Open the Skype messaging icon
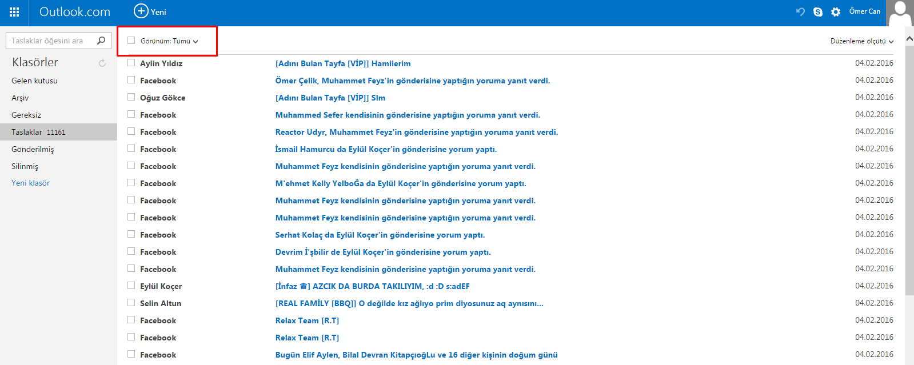This screenshot has width=914, height=365. coord(818,11)
